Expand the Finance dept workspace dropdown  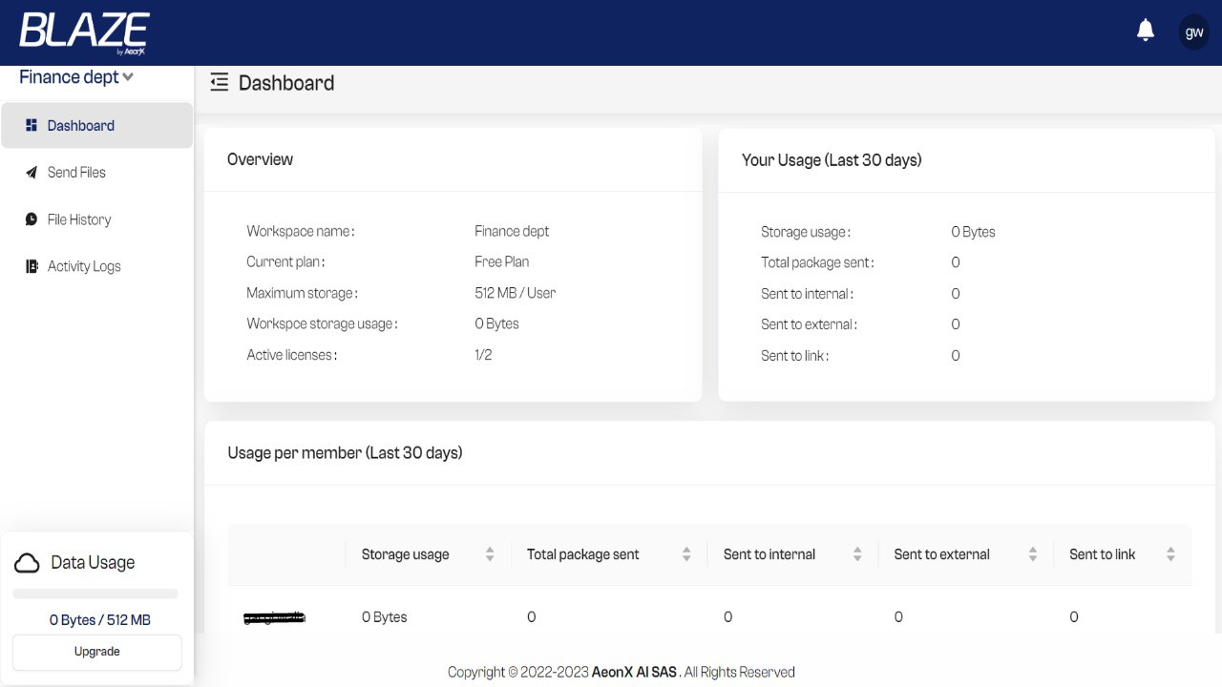coord(76,77)
